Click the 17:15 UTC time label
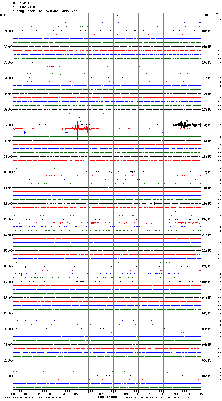Viewport: 222px width, 401px height. click(207, 172)
